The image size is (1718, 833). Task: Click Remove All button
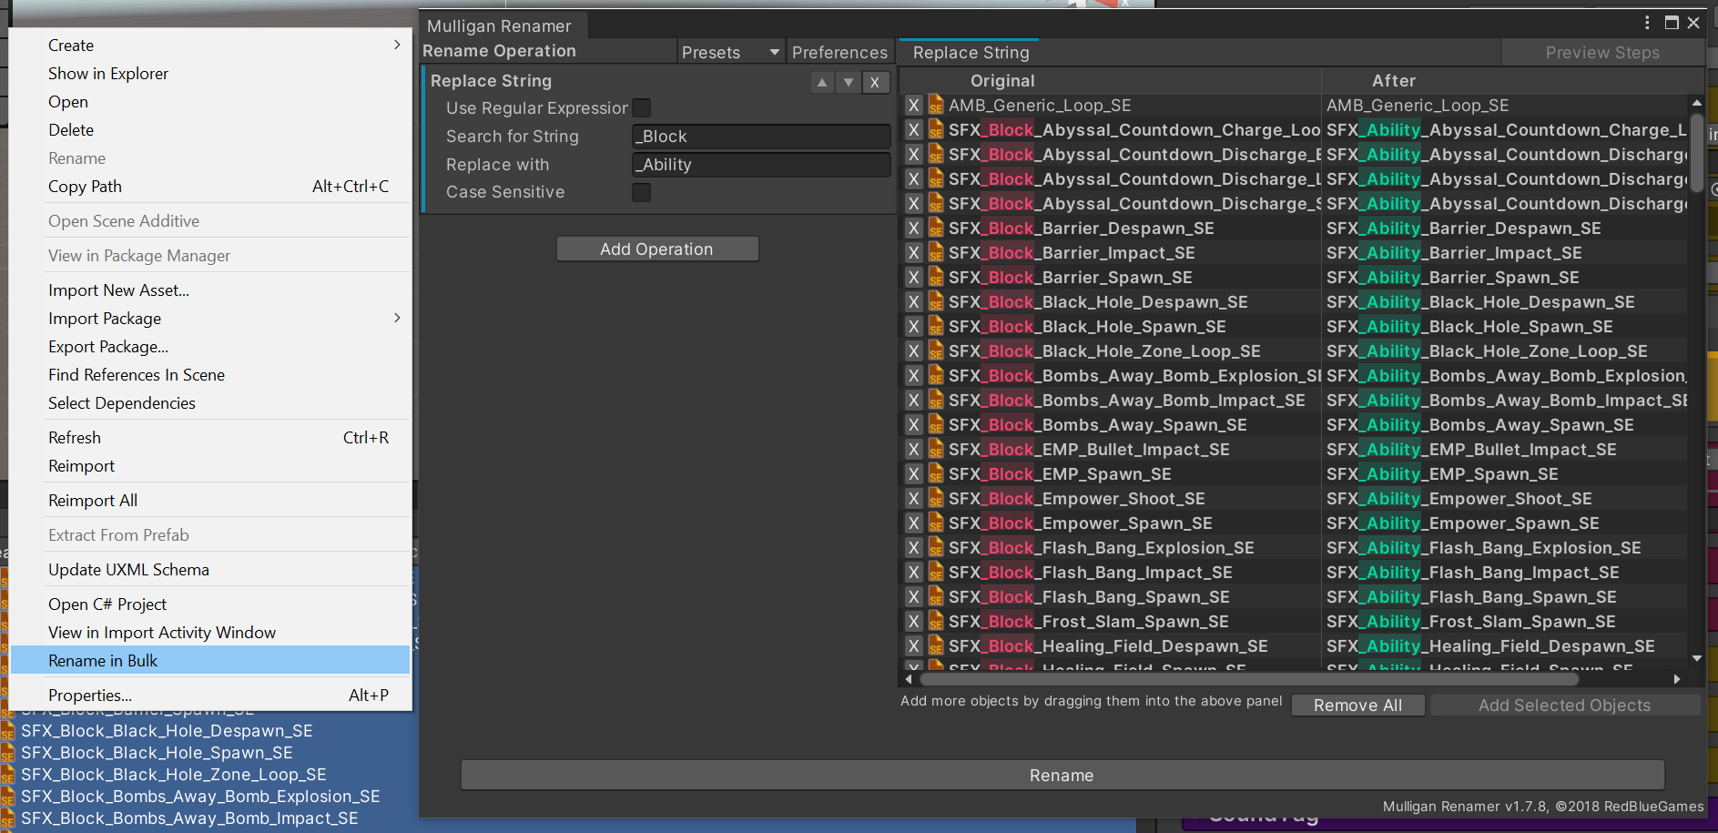point(1357,706)
